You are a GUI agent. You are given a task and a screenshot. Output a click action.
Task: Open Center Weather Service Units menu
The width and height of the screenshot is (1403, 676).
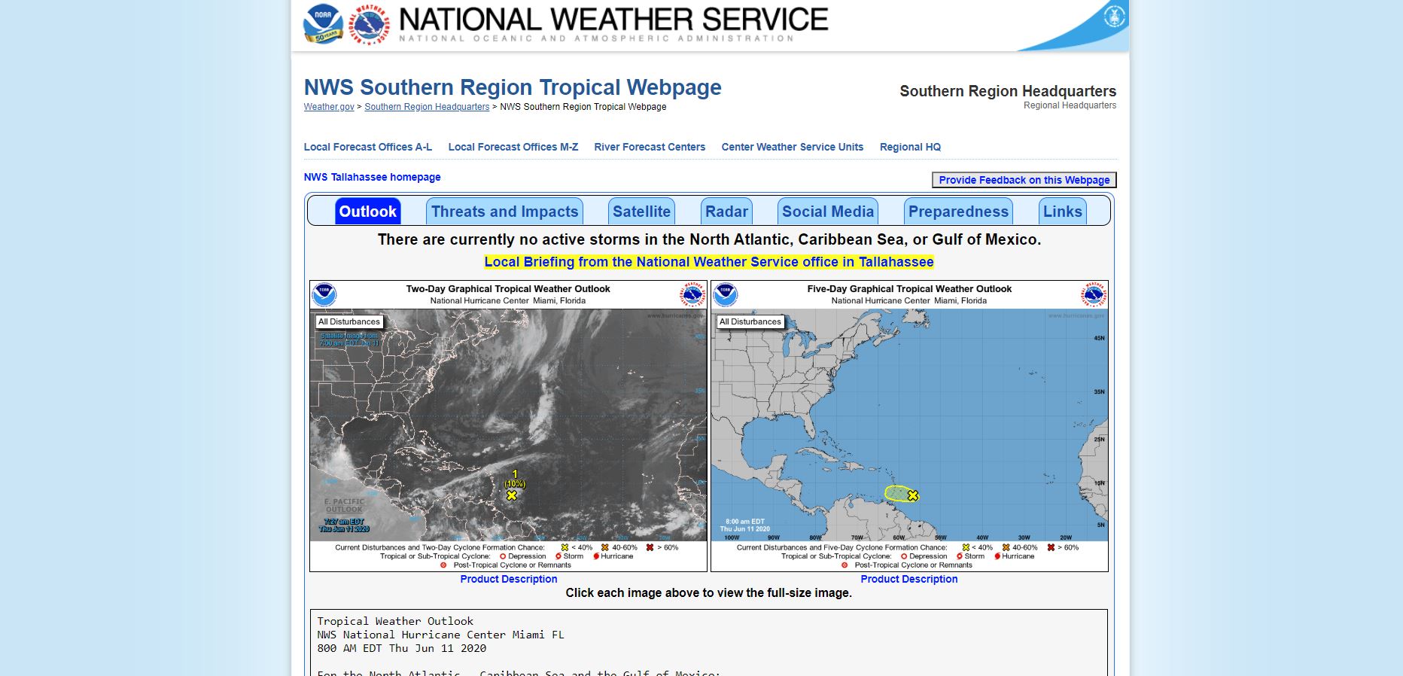pyautogui.click(x=792, y=147)
